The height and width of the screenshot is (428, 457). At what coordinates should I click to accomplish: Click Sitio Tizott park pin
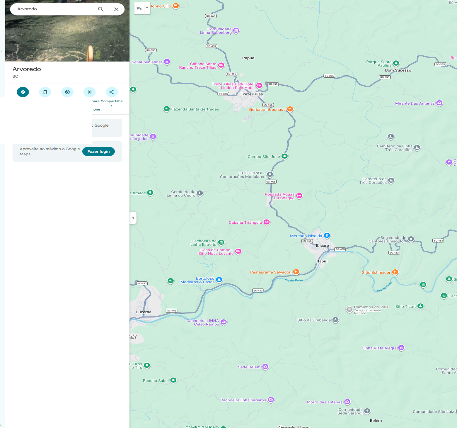(x=420, y=306)
